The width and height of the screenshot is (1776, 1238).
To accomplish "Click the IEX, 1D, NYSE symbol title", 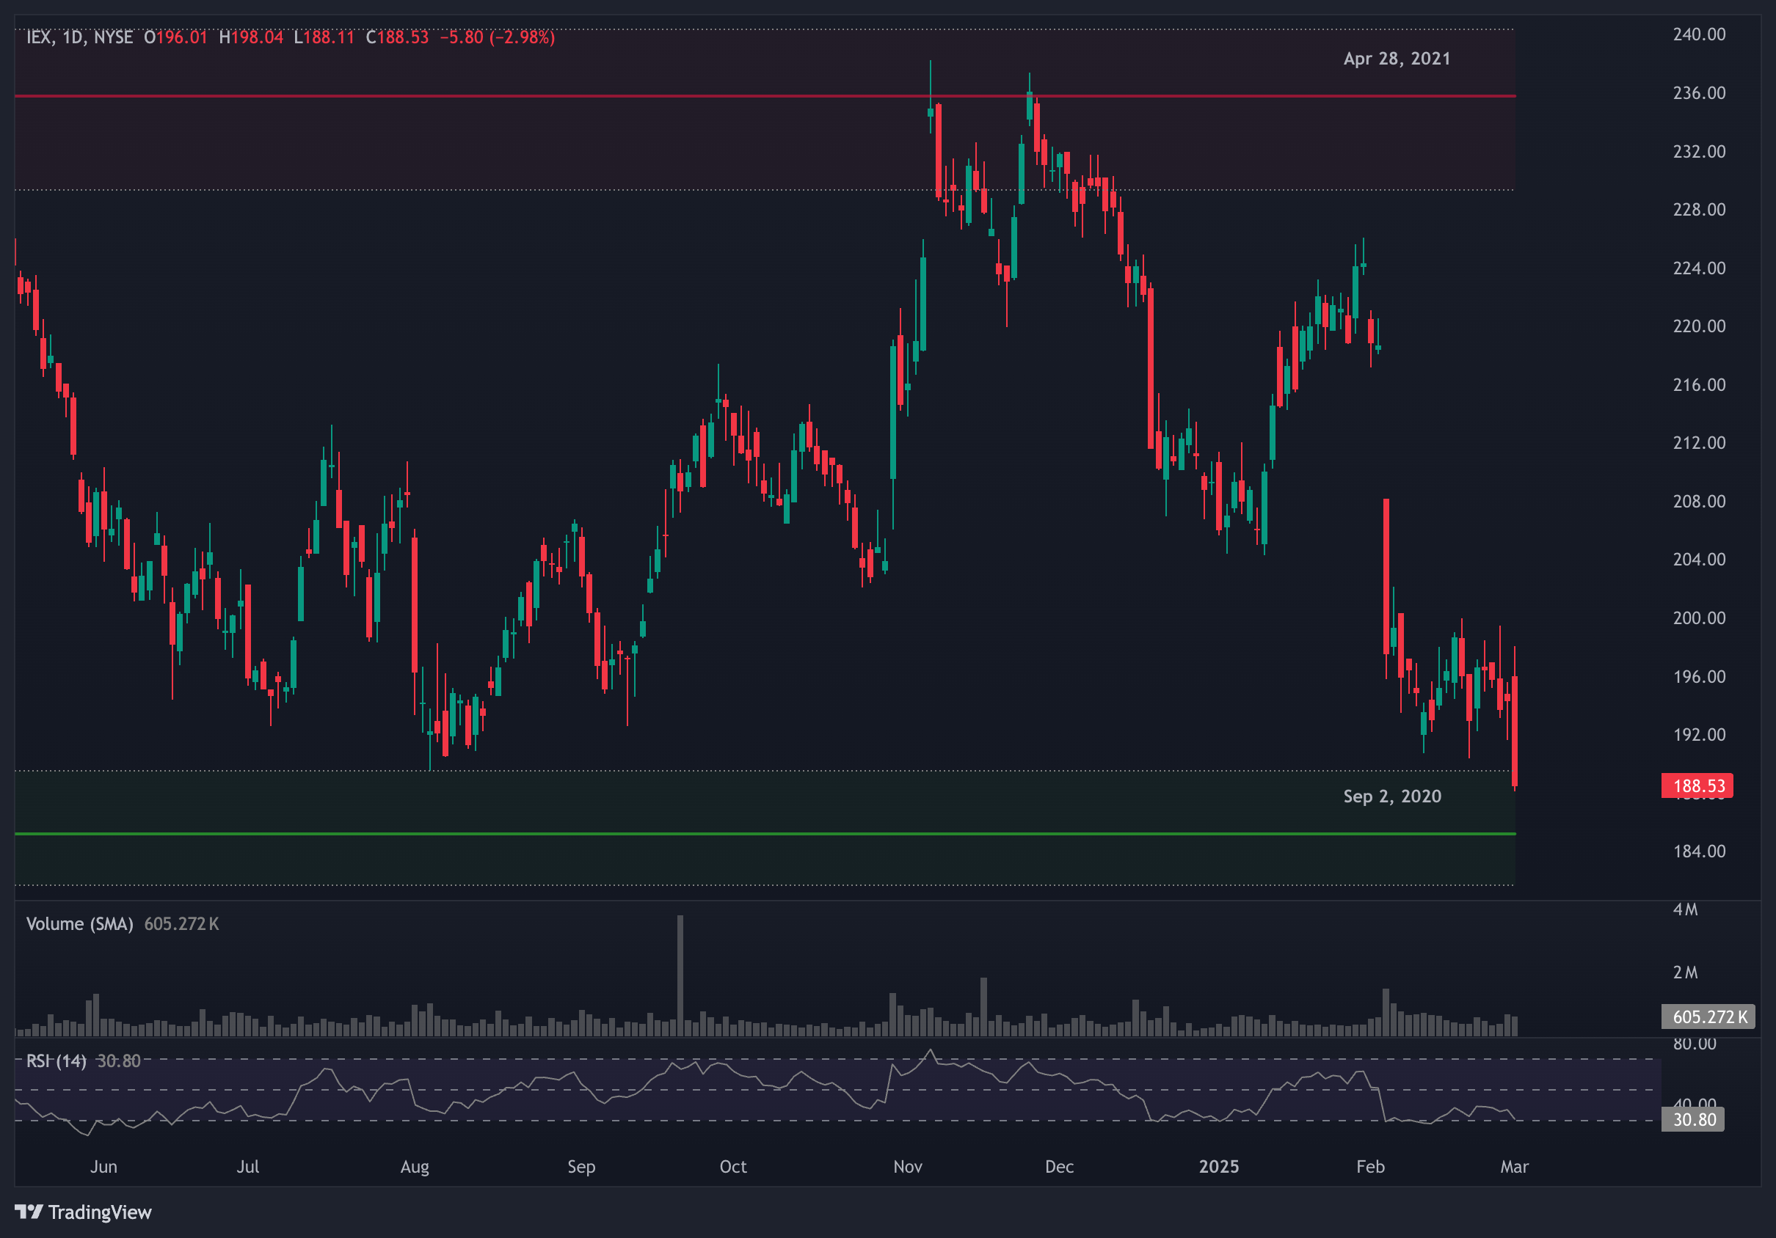I will tap(80, 37).
